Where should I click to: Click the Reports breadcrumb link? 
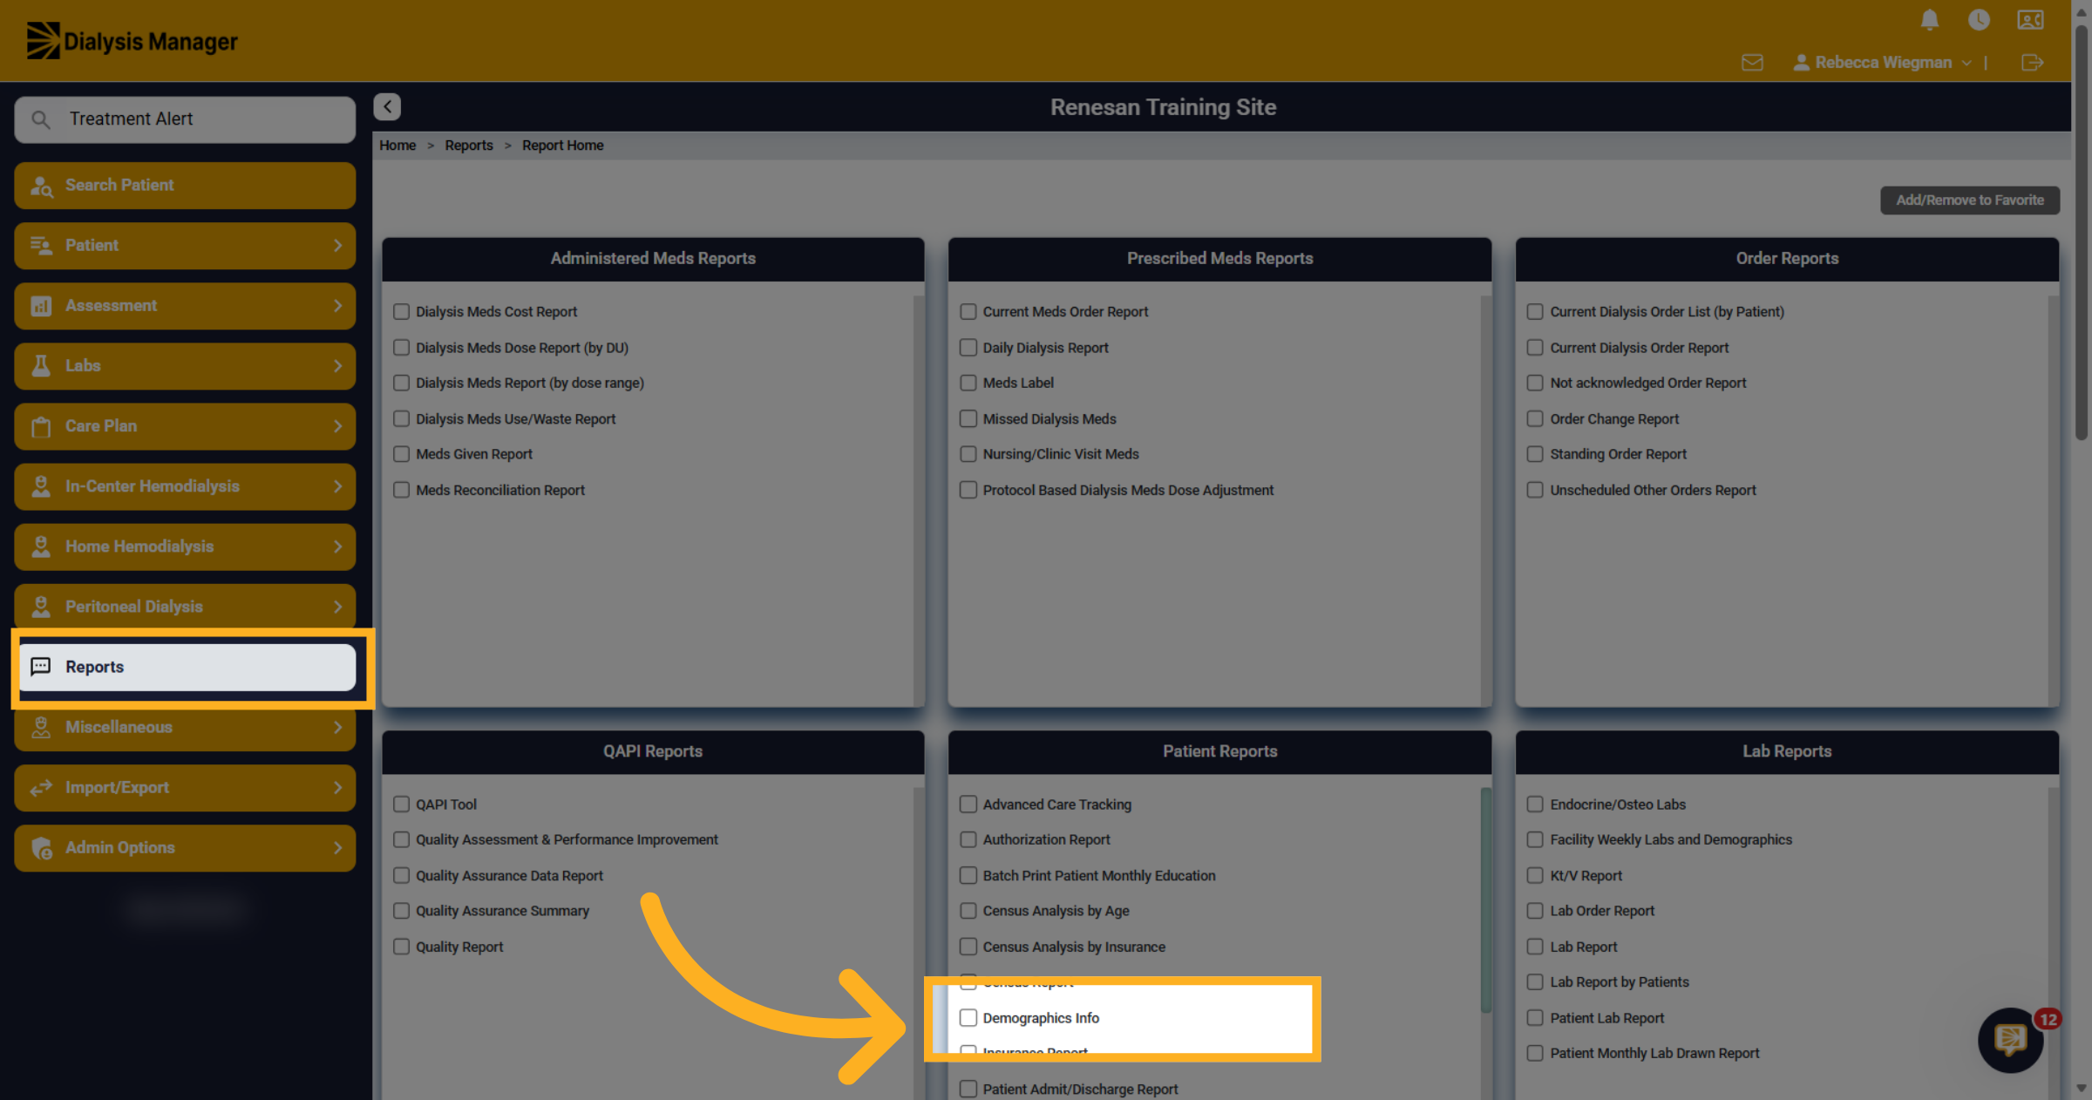point(469,146)
